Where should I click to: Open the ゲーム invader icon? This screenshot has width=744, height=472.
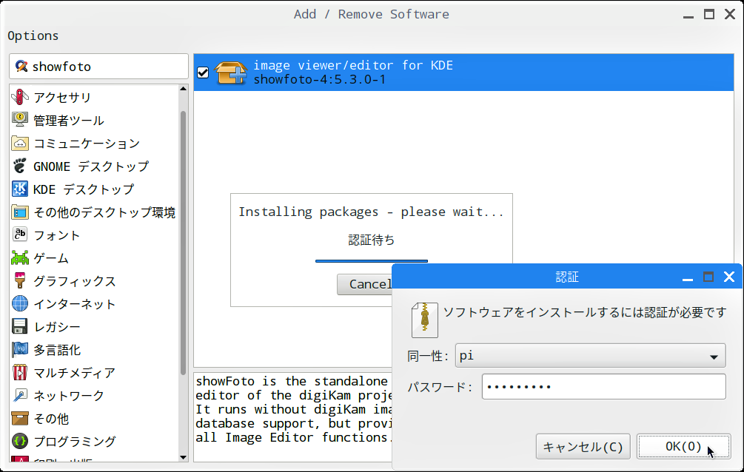tap(19, 257)
